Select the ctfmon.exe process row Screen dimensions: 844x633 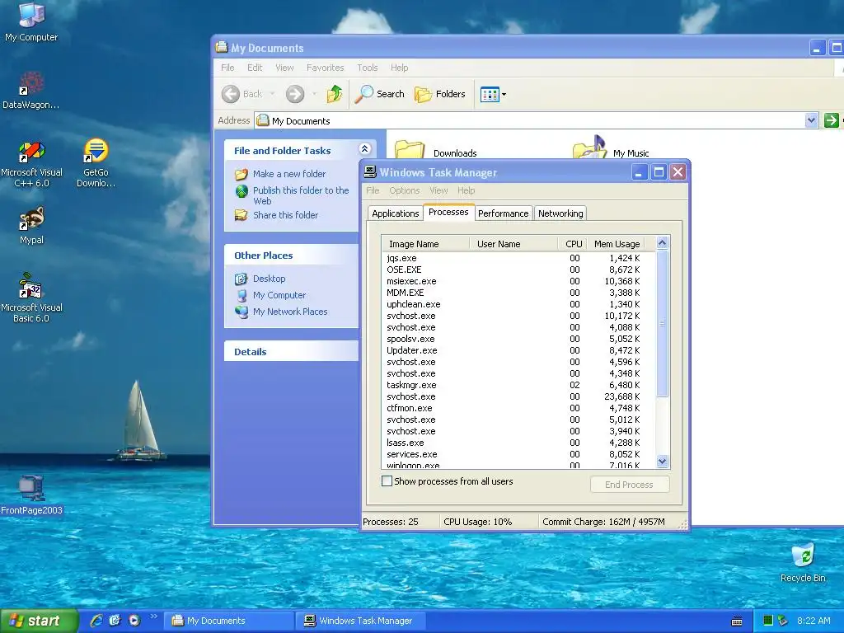click(x=518, y=408)
